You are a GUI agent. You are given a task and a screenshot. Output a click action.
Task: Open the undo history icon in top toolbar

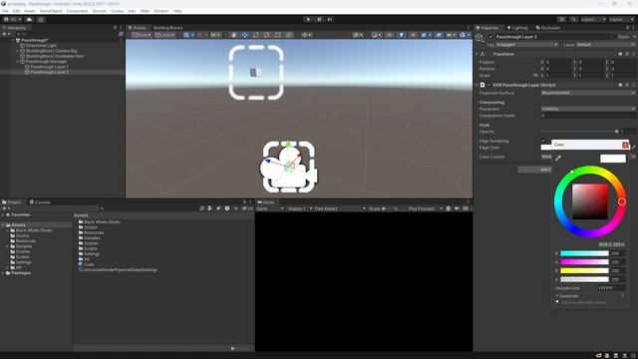pos(562,19)
